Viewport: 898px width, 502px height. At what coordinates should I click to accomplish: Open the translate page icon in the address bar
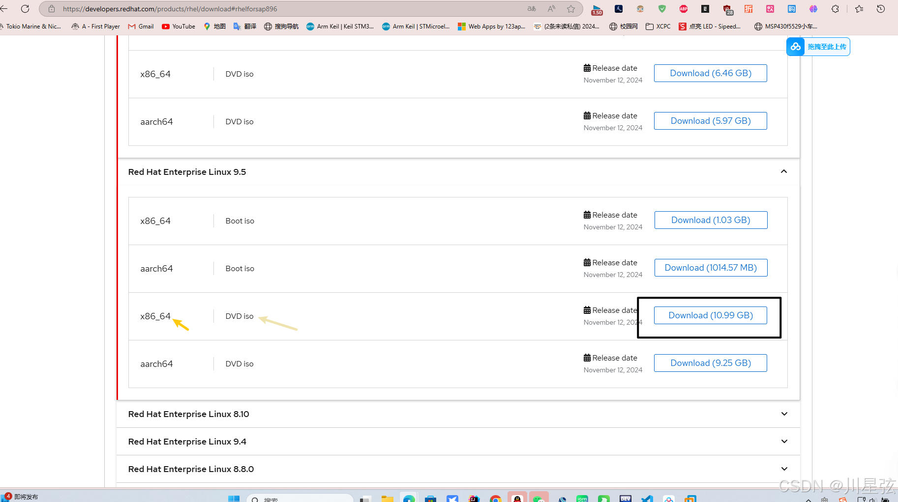point(532,9)
